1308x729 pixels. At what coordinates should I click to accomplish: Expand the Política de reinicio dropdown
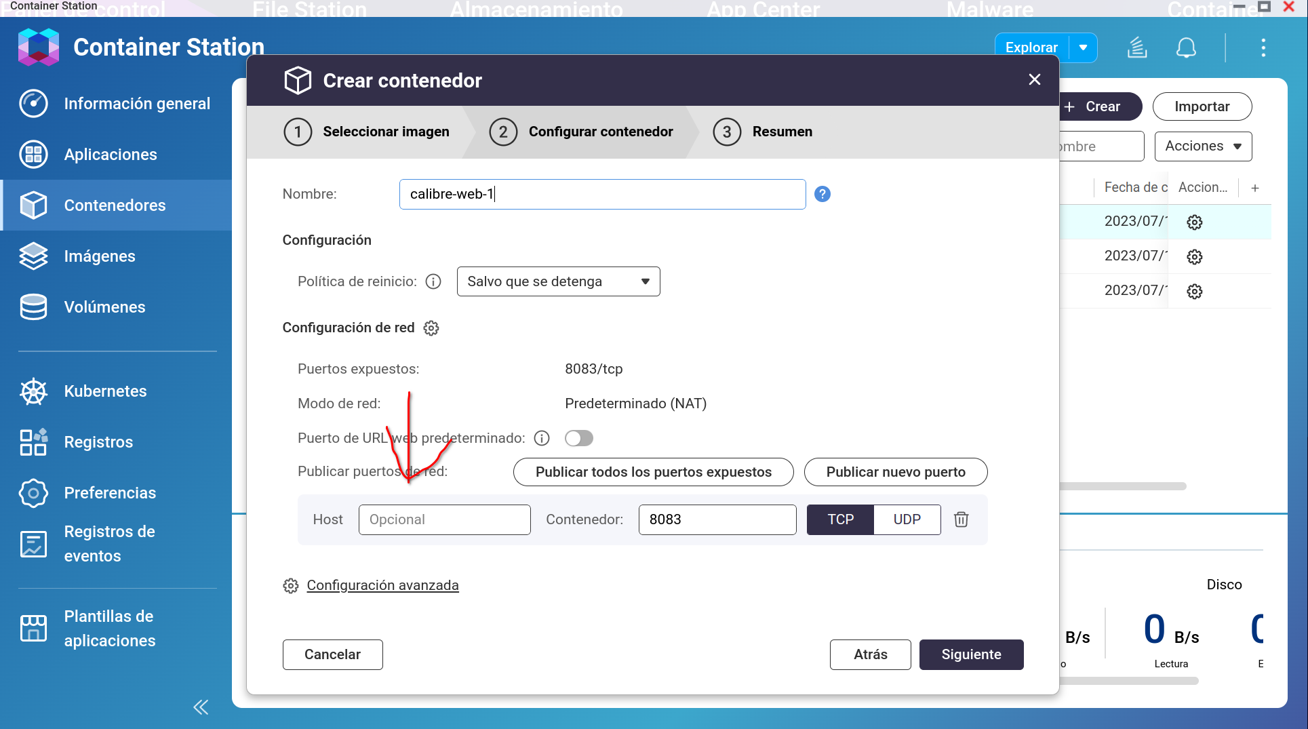click(x=558, y=281)
